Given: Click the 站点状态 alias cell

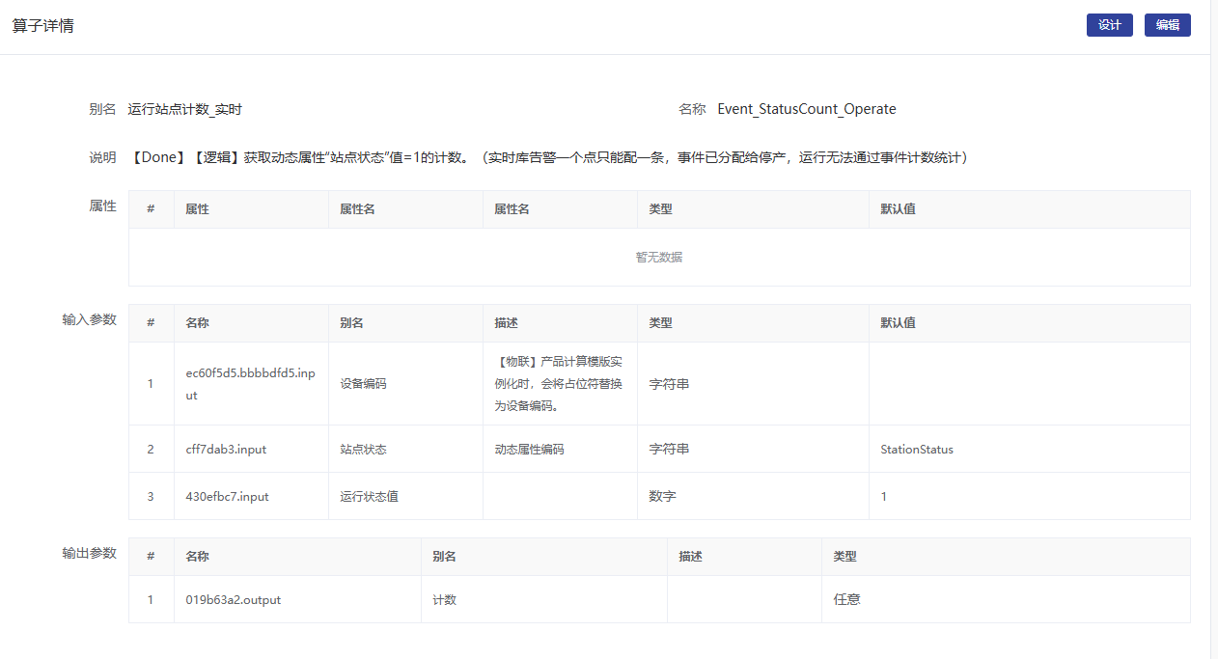Looking at the screenshot, I should 364,450.
